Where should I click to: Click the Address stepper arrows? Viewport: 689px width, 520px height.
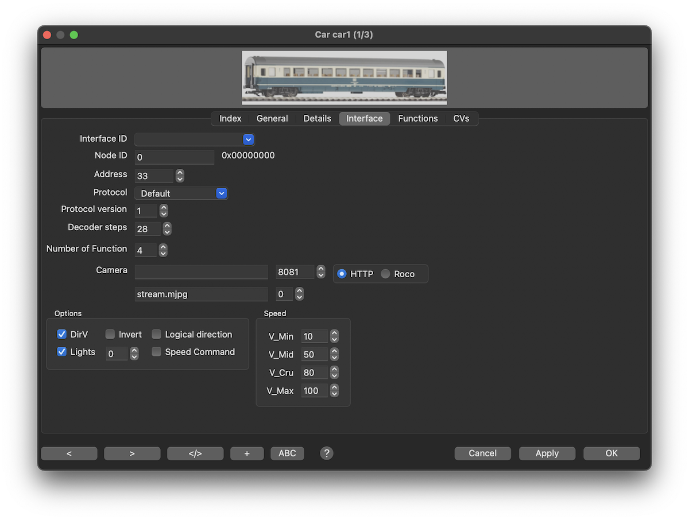tap(180, 176)
